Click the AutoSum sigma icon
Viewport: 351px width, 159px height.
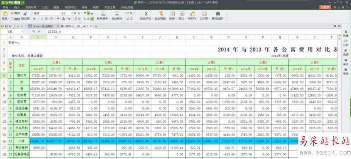click(x=146, y=14)
